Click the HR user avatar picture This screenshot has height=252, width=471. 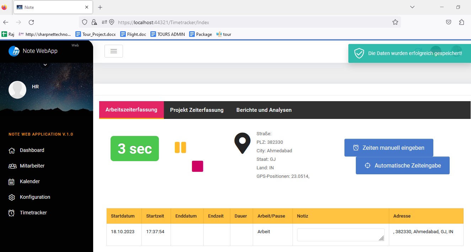17,90
